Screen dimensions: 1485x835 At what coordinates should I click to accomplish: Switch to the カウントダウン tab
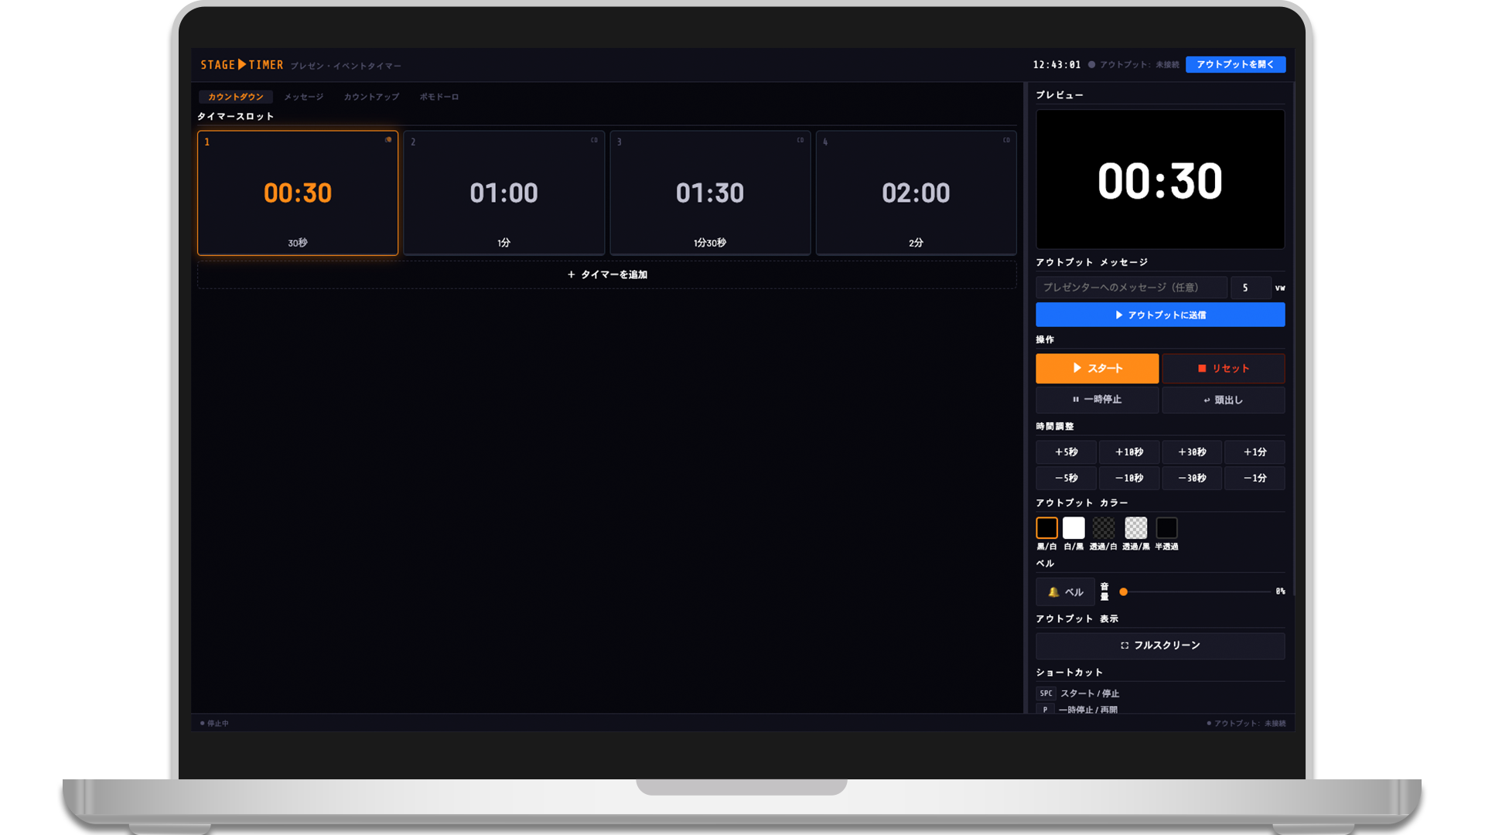click(x=235, y=97)
